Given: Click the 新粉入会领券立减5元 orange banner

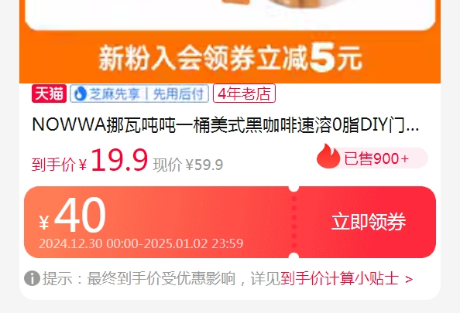Looking at the screenshot, I should (x=230, y=57).
